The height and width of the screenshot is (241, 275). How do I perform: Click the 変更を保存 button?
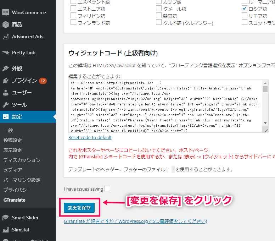pos(79,208)
